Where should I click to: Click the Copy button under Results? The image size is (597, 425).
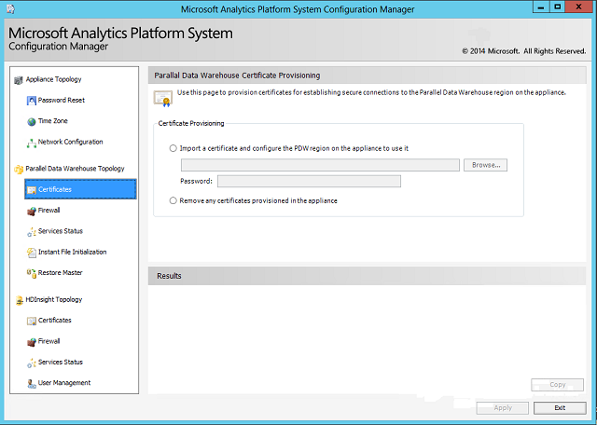558,385
